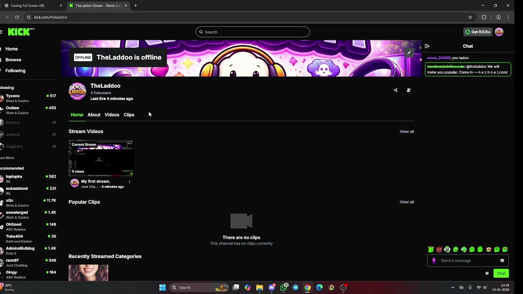Show hidden system tray icons

click(x=452, y=287)
